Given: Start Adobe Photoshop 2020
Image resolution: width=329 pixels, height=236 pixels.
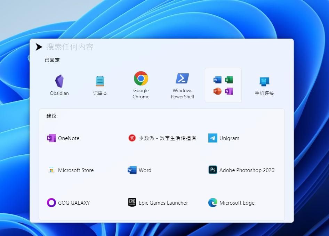Looking at the screenshot, I should click(241, 170).
